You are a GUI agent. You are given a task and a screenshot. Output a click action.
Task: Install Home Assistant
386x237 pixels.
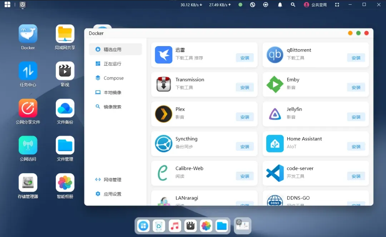point(356,147)
